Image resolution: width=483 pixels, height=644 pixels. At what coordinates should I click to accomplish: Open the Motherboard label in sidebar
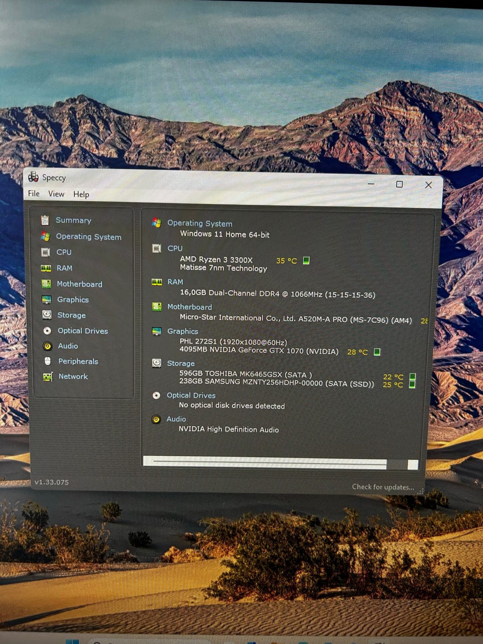point(79,284)
